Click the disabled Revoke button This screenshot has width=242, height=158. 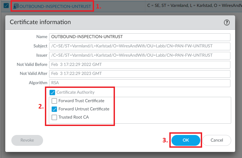pos(27,140)
